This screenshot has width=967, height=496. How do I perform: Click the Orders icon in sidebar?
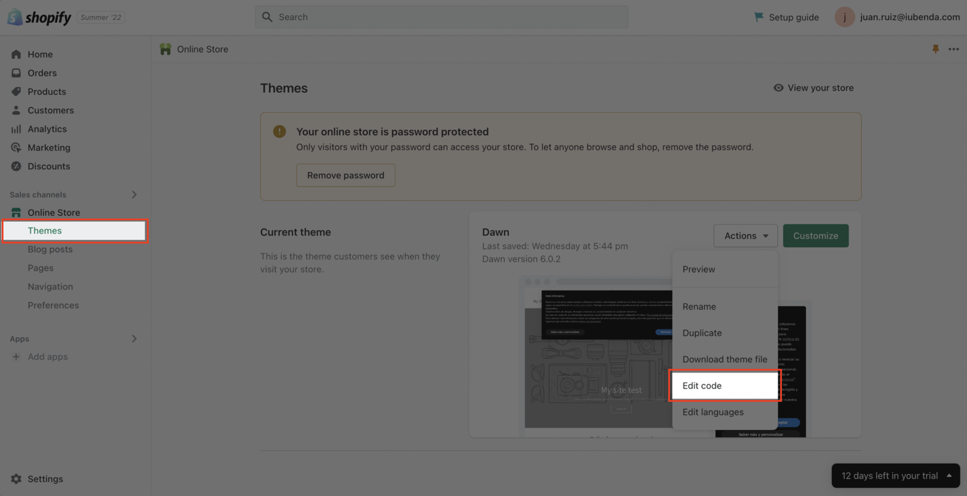point(17,73)
